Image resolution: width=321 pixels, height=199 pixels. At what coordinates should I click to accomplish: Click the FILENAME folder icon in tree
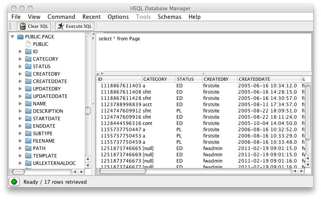[x=28, y=141]
